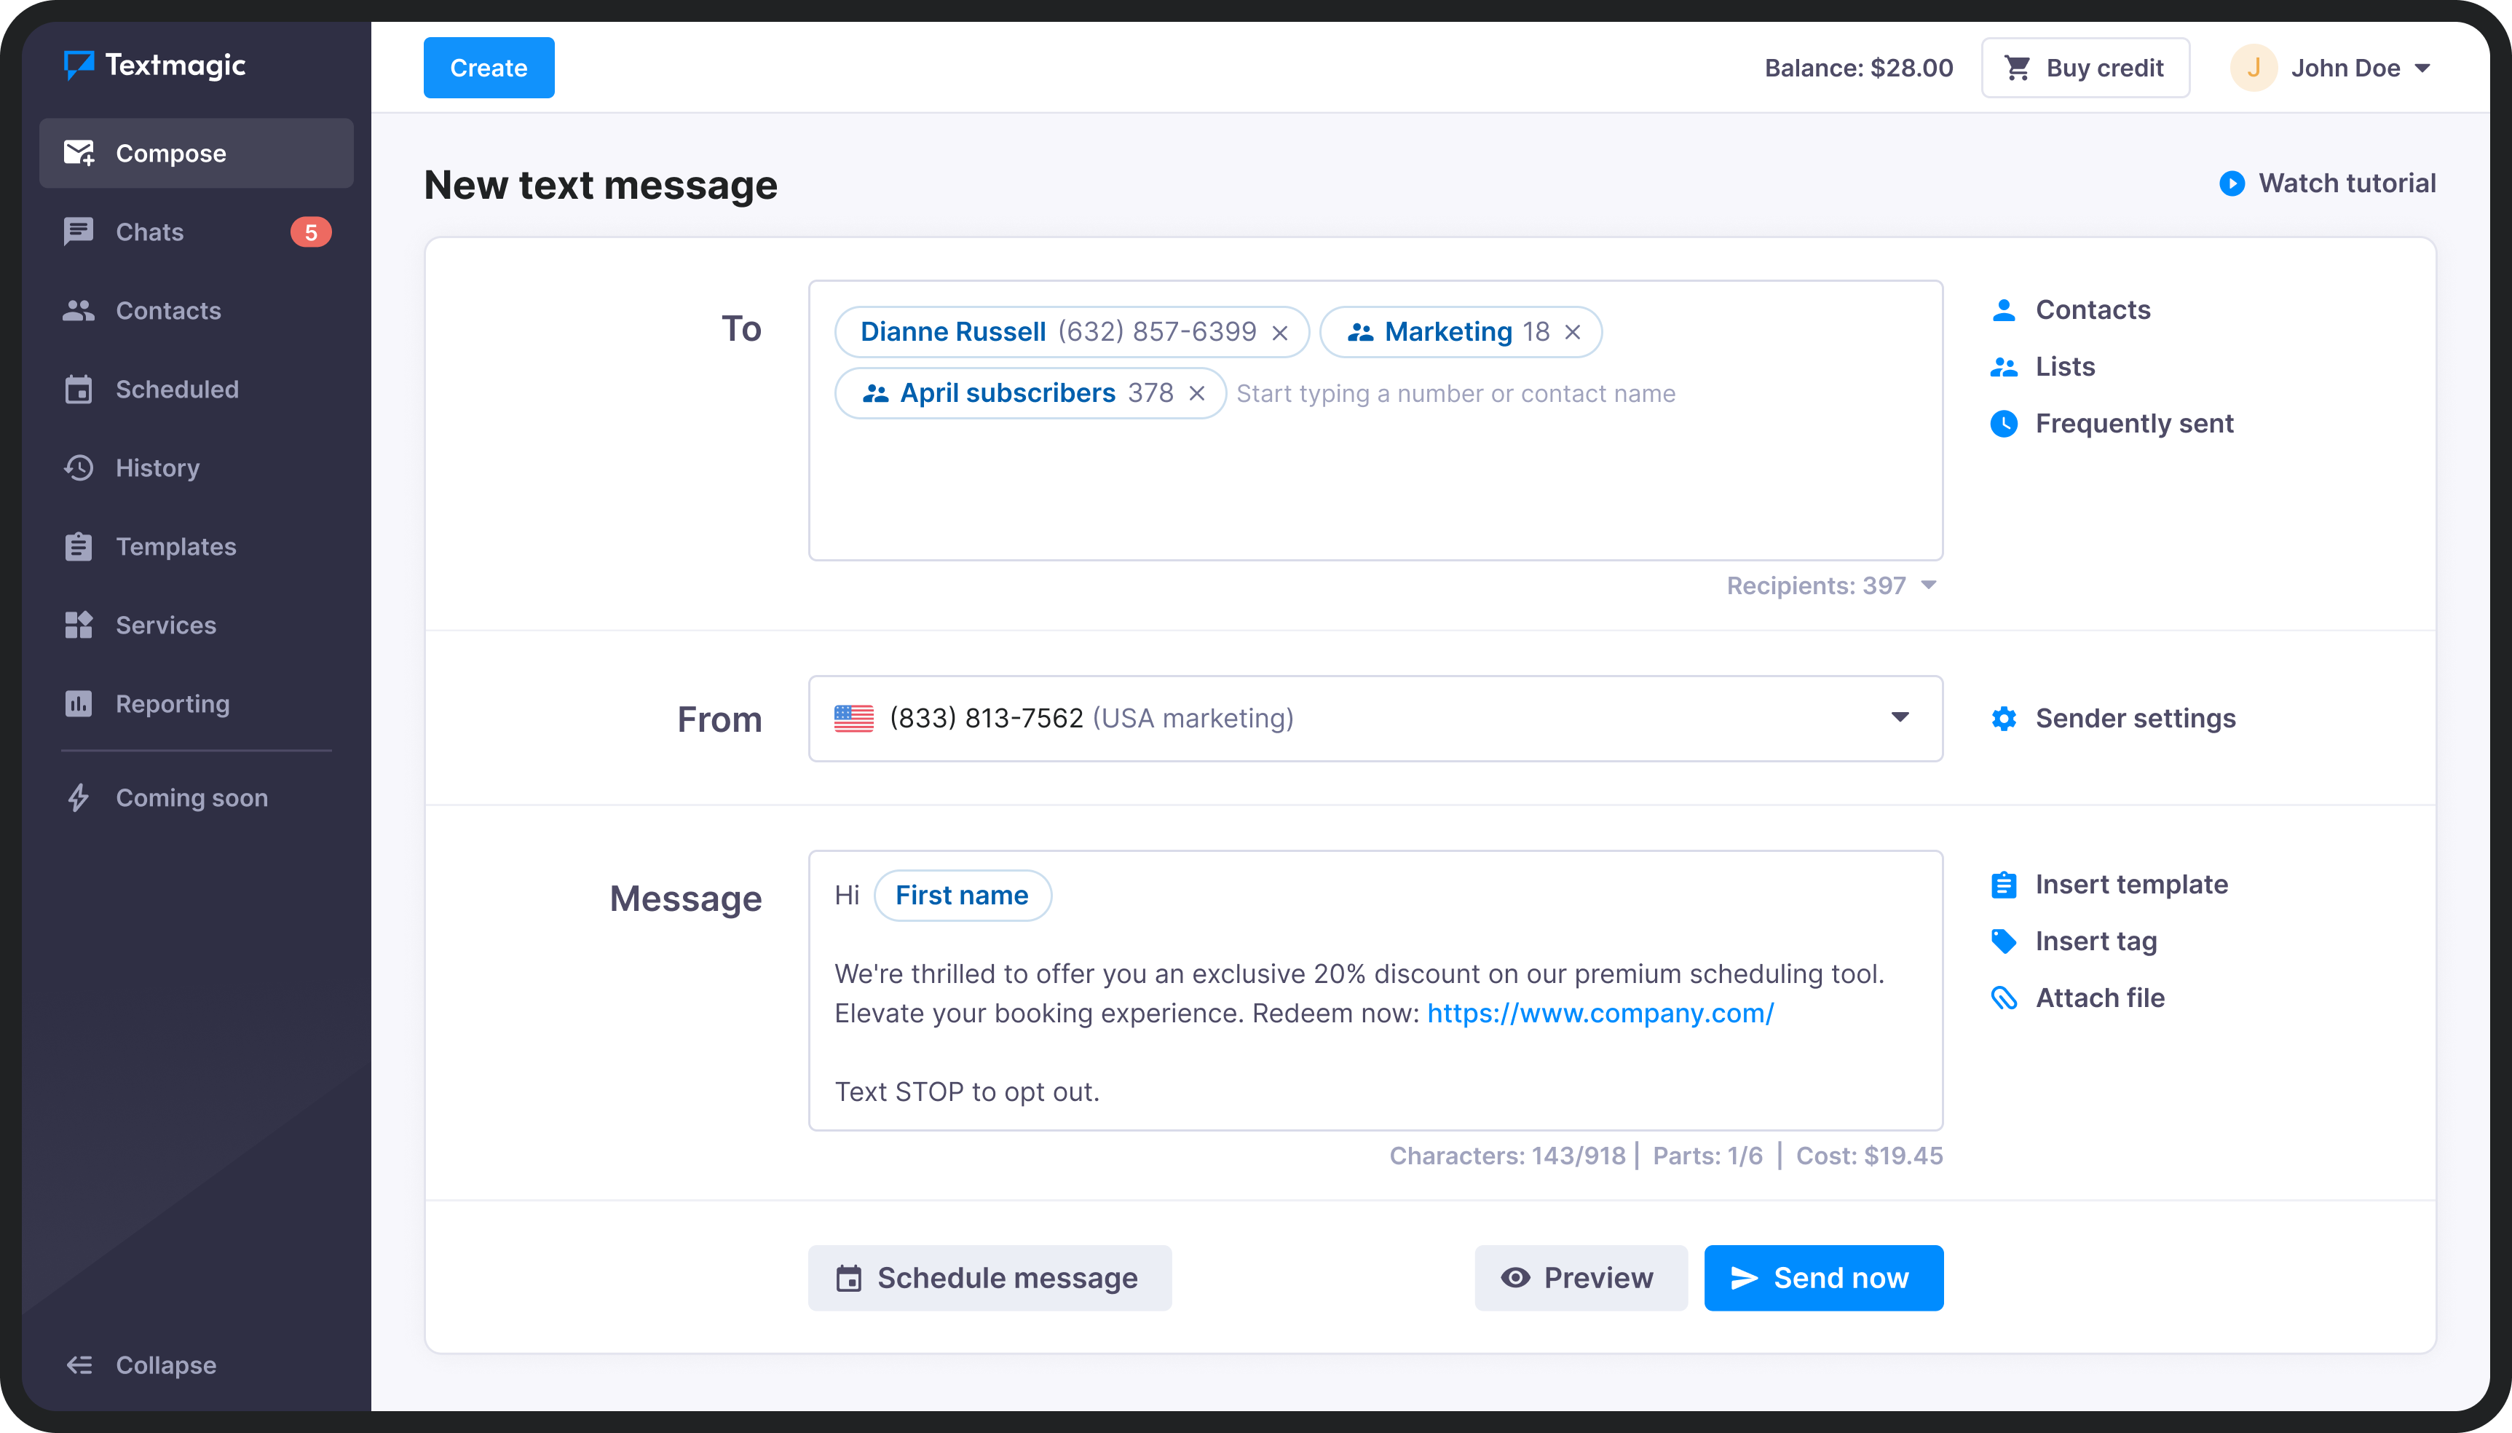
Task: Open Compose via its envelope icon
Action: [79, 153]
